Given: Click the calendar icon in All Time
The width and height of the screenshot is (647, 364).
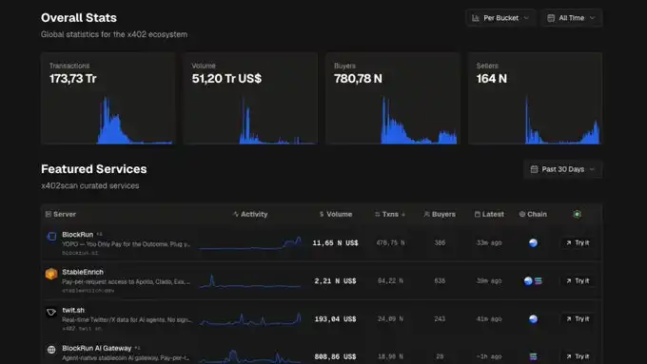Looking at the screenshot, I should coord(551,18).
